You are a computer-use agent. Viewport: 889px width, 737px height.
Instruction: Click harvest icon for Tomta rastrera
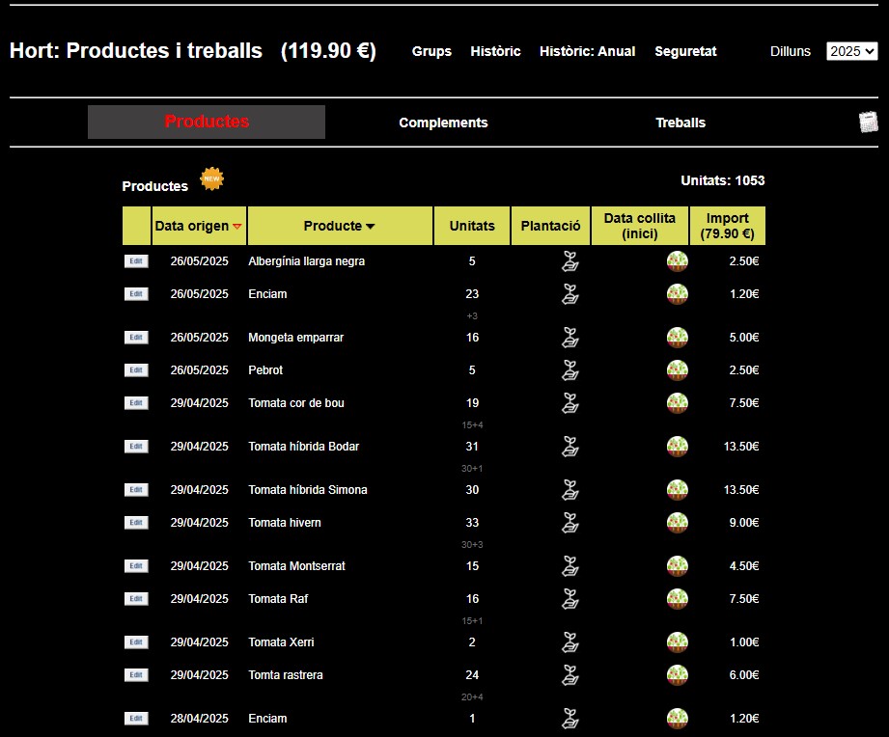677,675
